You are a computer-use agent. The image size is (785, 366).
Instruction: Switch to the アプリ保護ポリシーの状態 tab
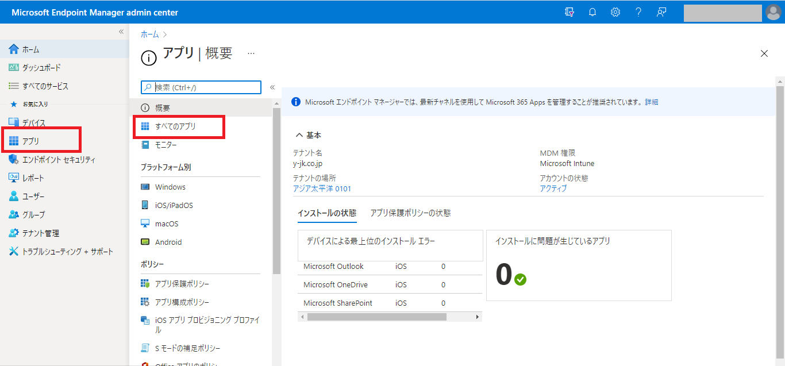[410, 213]
